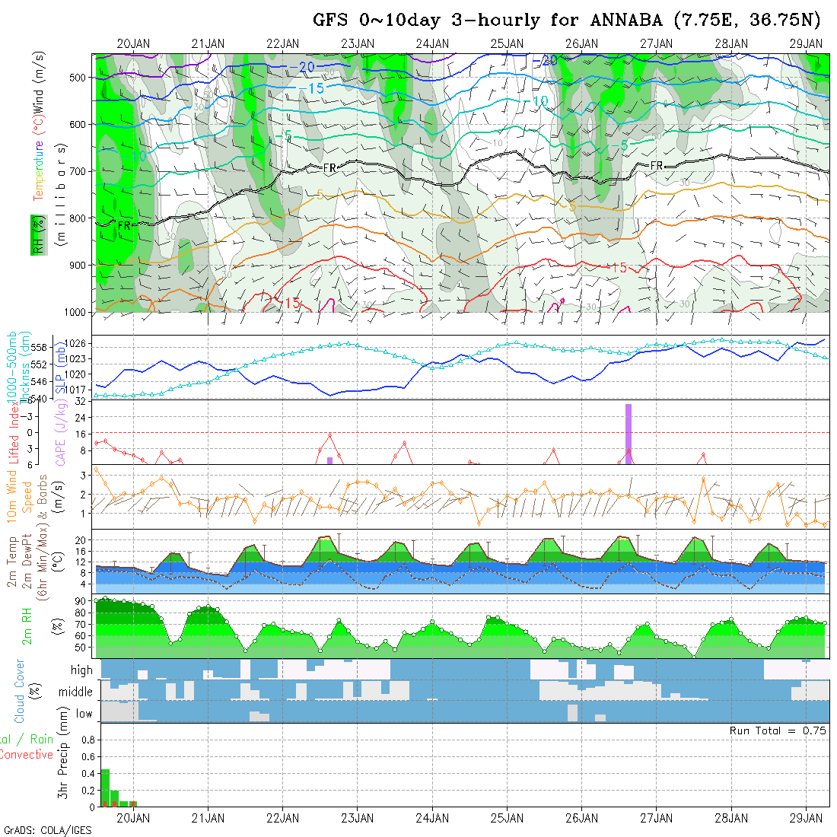The image size is (837, 837).
Task: Click the 2m RH axis label
Action: [27, 627]
